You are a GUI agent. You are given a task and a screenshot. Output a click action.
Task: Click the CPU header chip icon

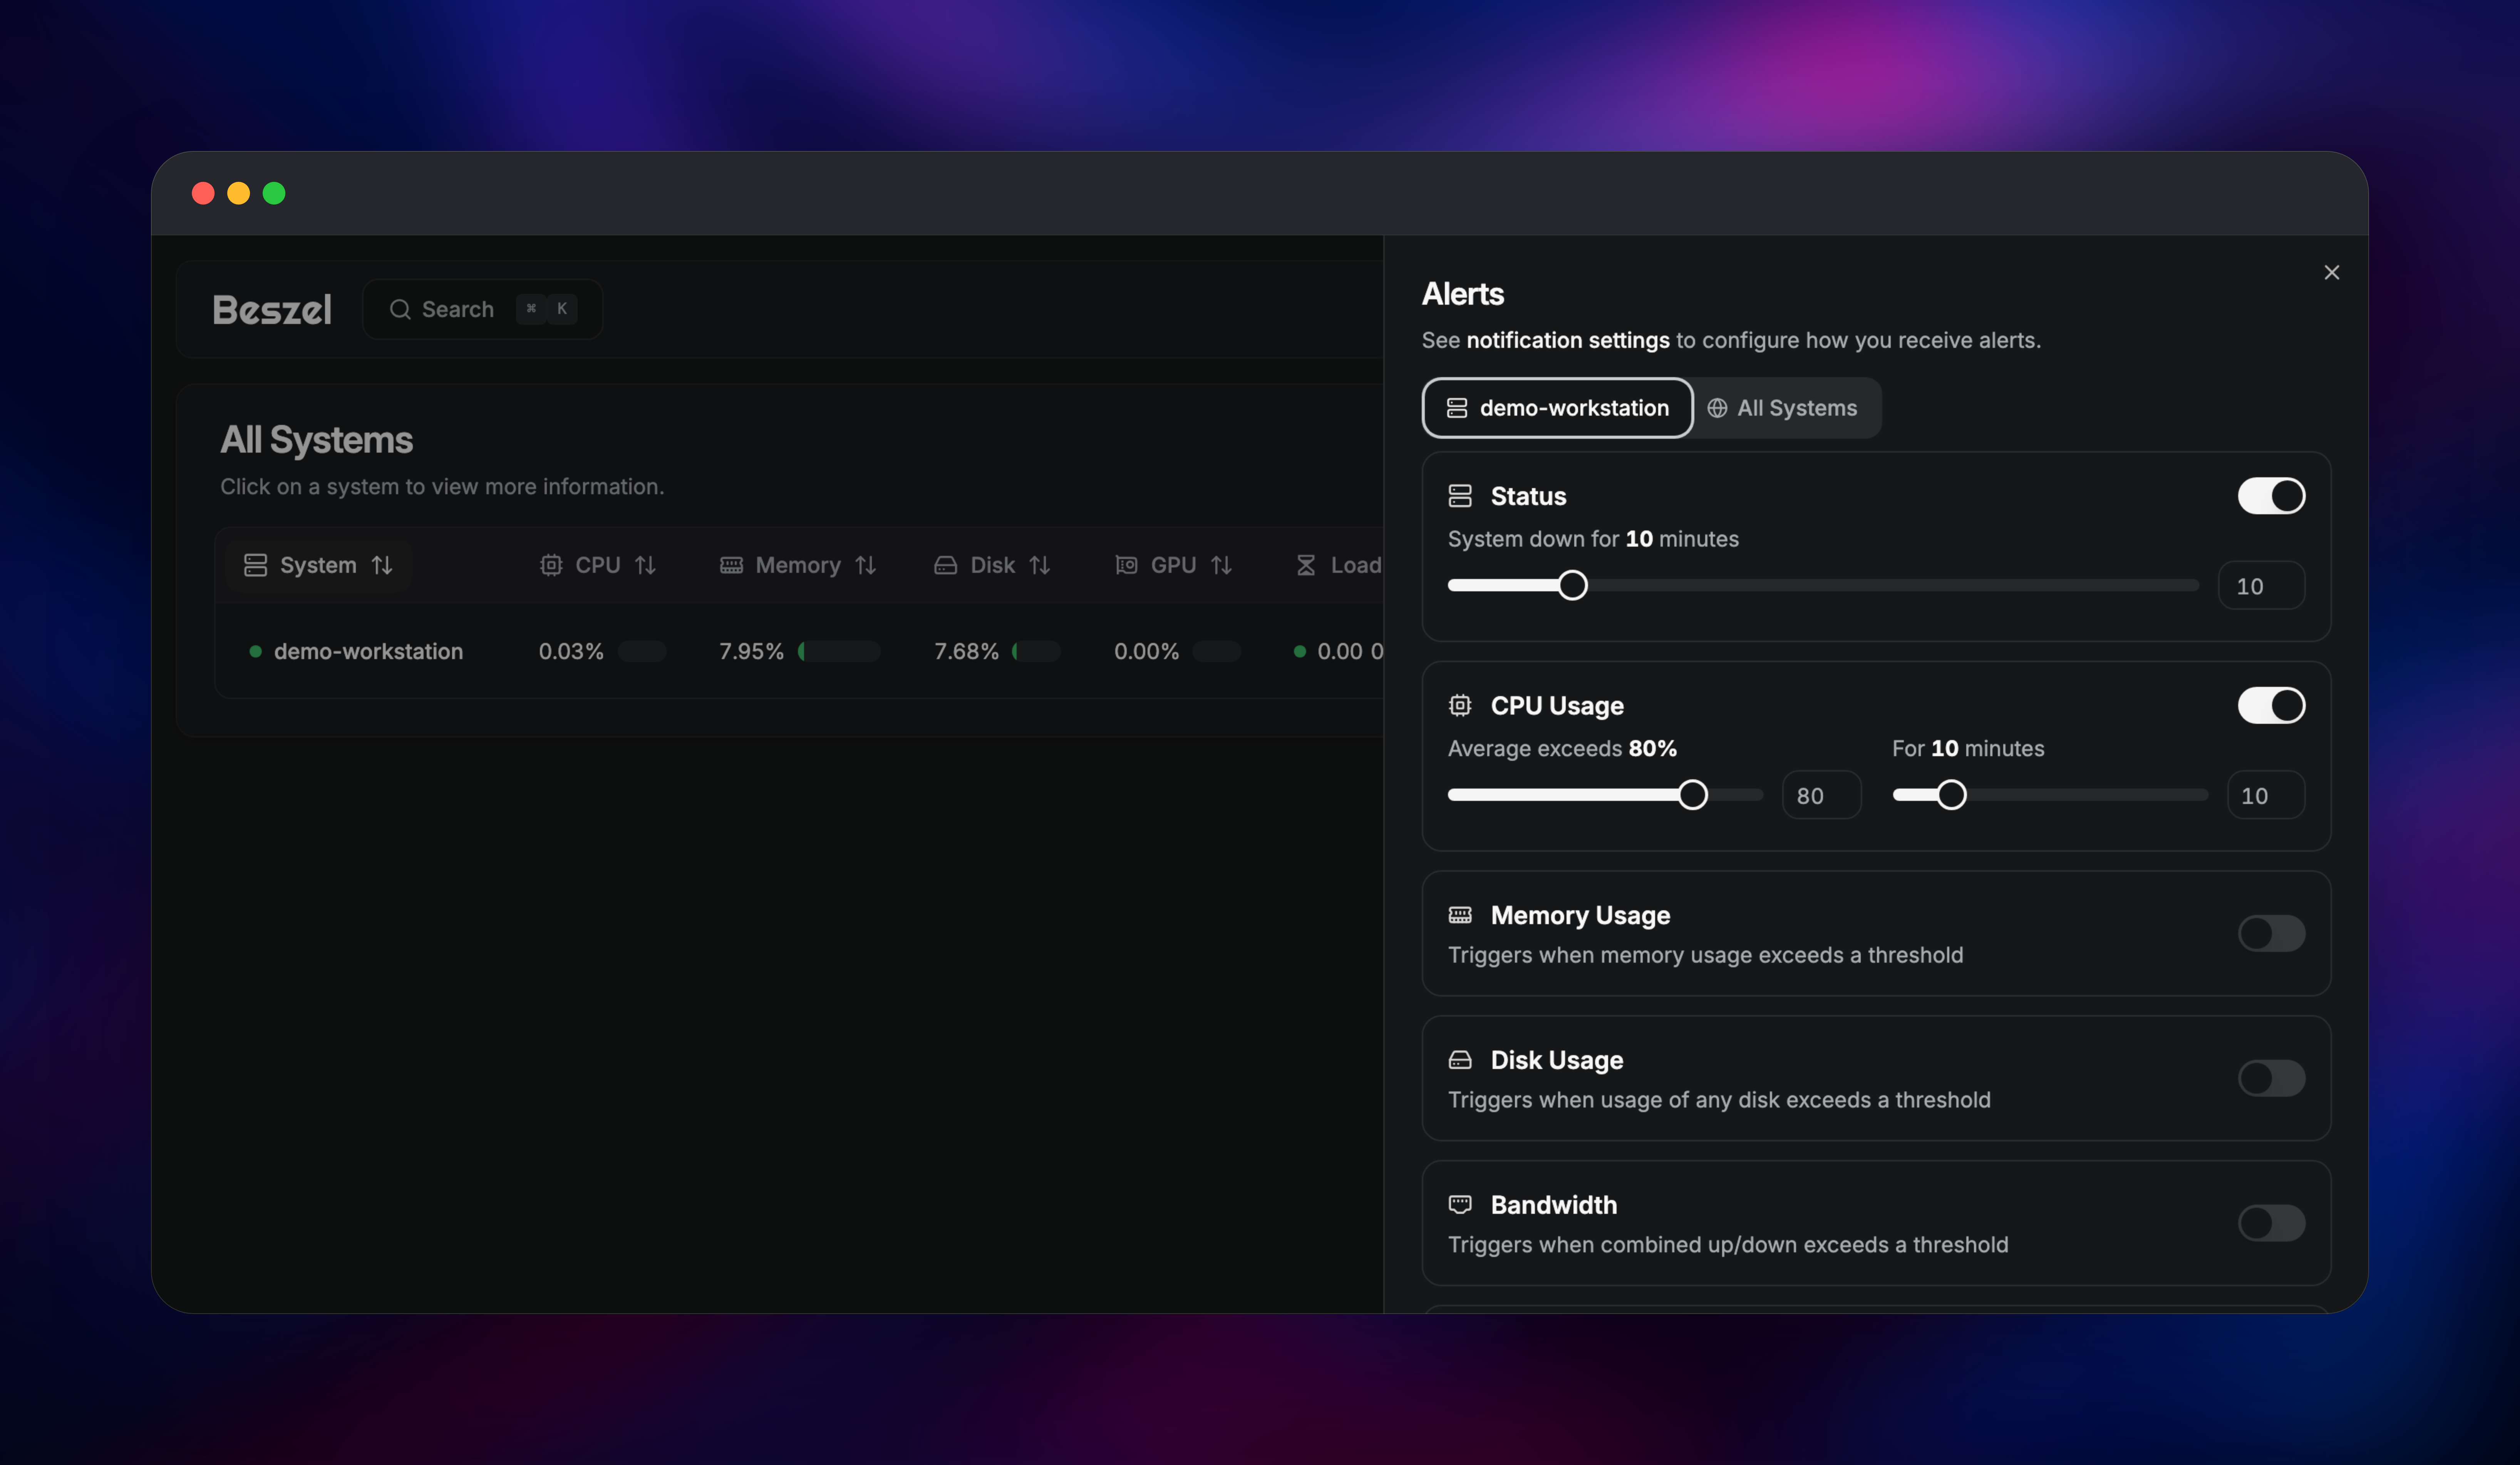point(551,566)
